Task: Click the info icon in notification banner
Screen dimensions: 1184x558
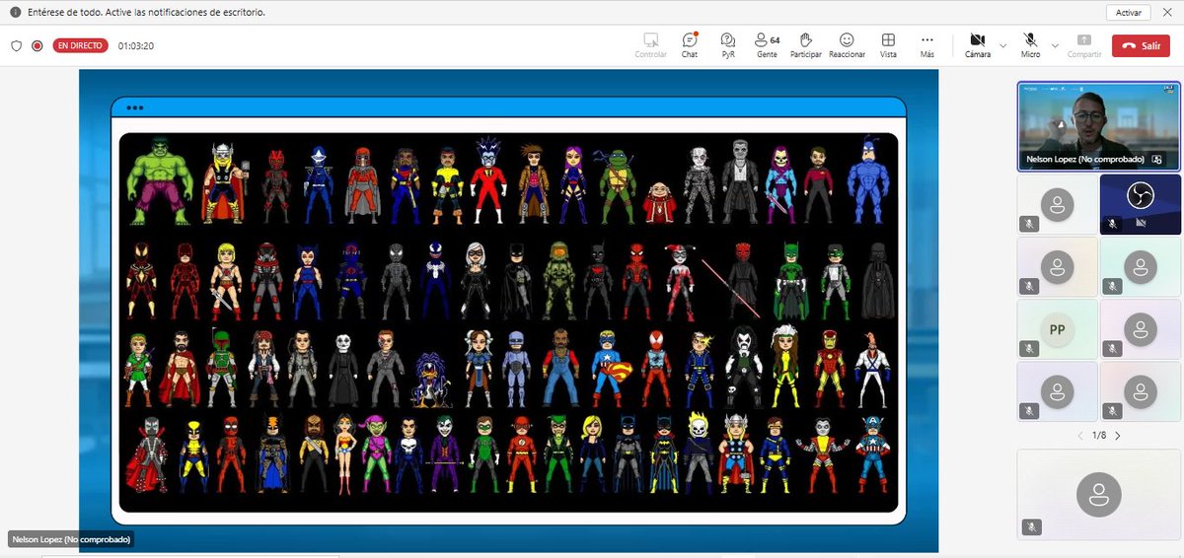Action: [x=15, y=13]
